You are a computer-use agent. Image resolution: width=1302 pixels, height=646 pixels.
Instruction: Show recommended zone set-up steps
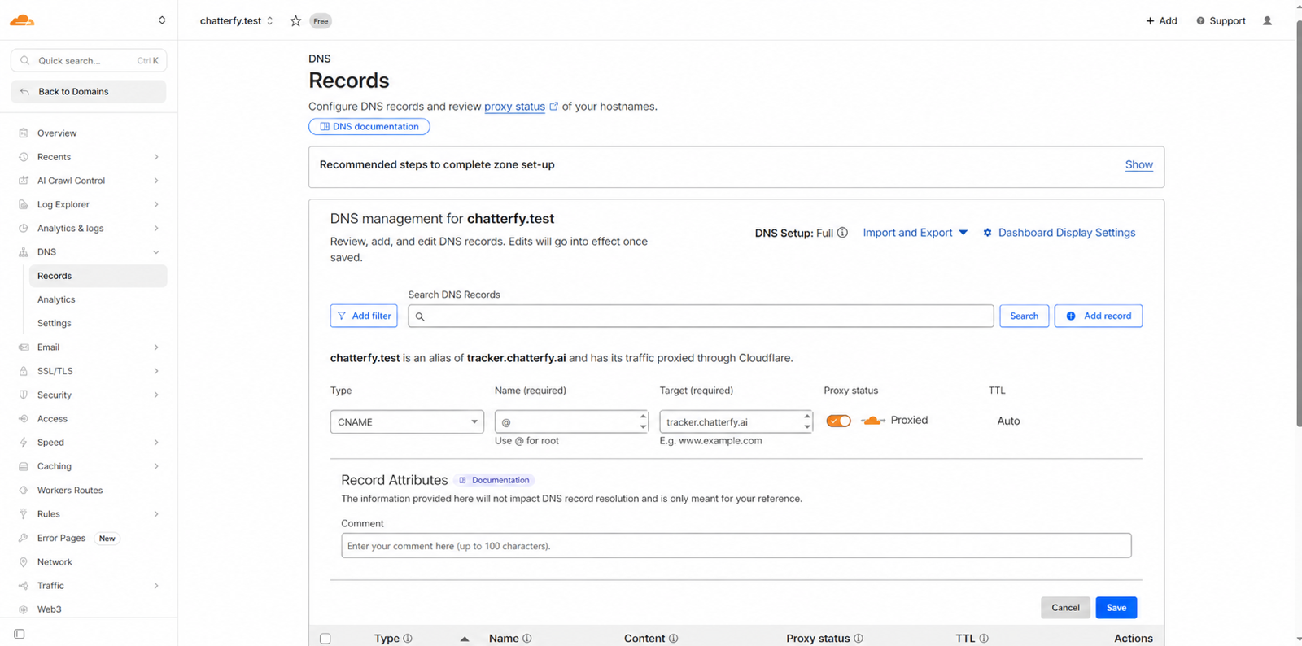[1139, 164]
